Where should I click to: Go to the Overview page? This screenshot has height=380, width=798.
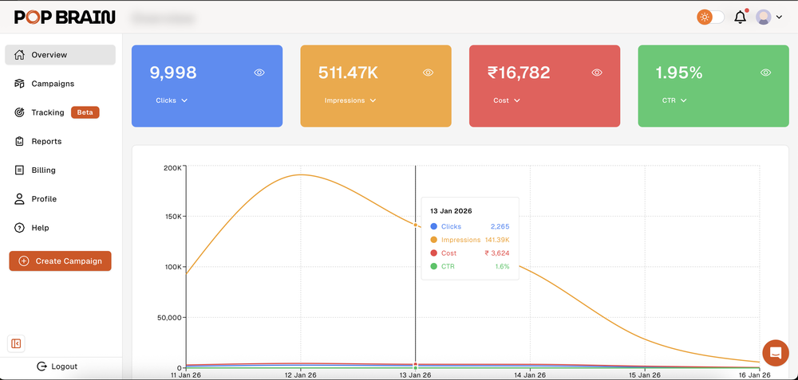coord(60,55)
